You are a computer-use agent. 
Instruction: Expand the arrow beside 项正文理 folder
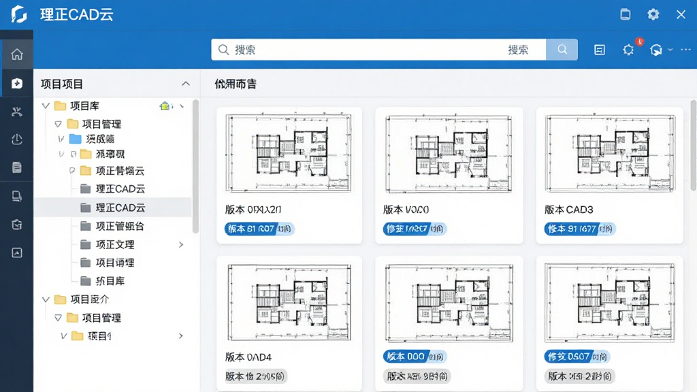click(181, 244)
